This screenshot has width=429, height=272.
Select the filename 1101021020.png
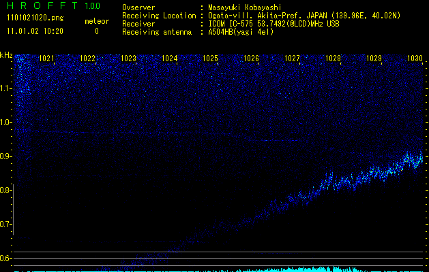tap(35, 18)
